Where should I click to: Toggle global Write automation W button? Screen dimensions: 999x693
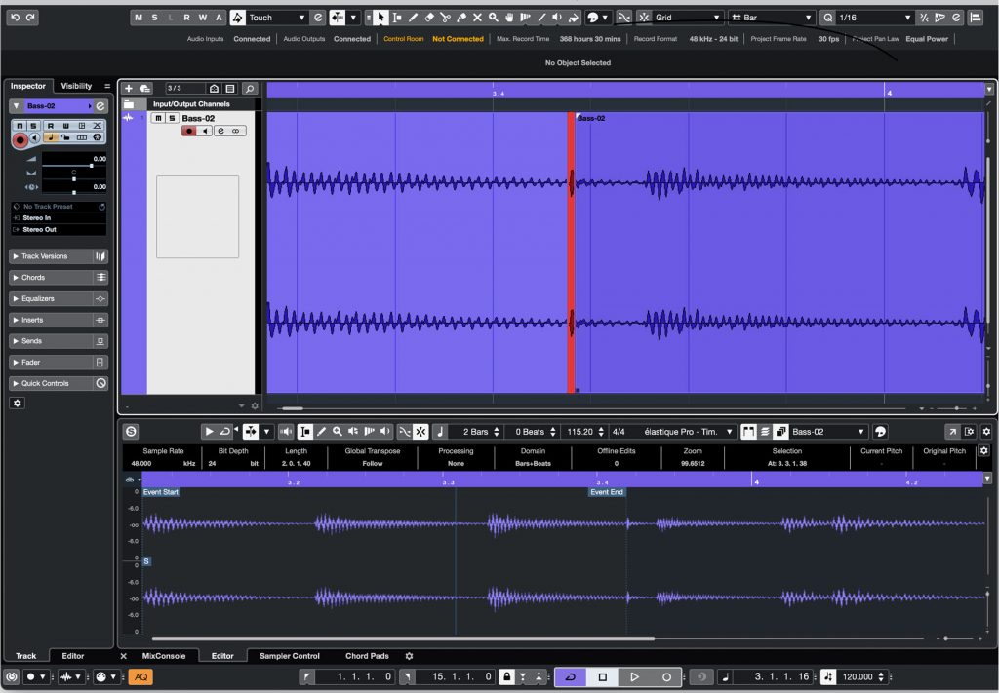203,18
